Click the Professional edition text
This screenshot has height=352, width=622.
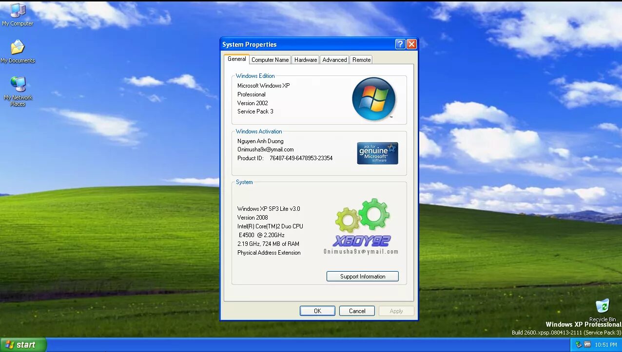tap(252, 94)
